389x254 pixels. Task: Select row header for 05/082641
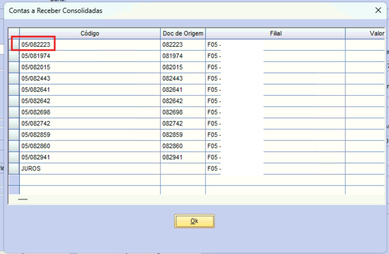(14, 90)
